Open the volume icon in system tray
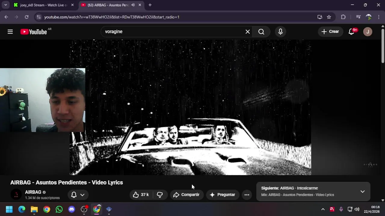This screenshot has height=216, width=385. click(357, 209)
